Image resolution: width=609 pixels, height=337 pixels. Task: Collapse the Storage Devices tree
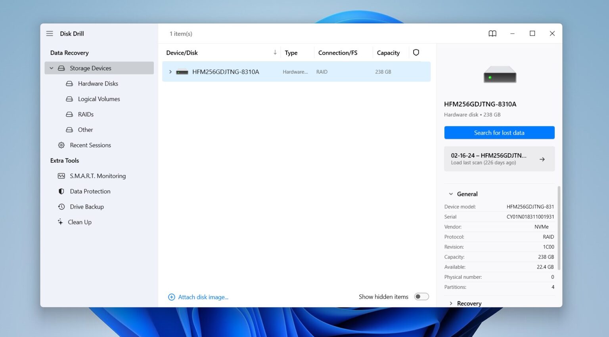(x=52, y=68)
